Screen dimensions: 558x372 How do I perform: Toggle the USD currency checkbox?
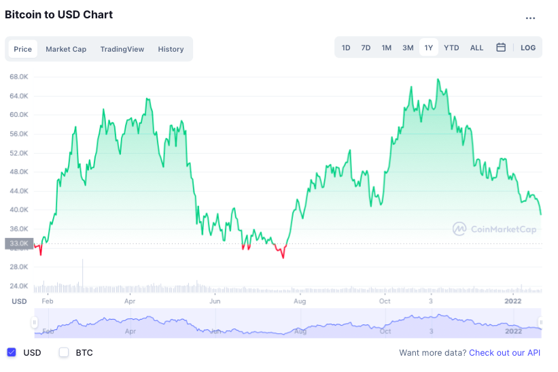[12, 352]
